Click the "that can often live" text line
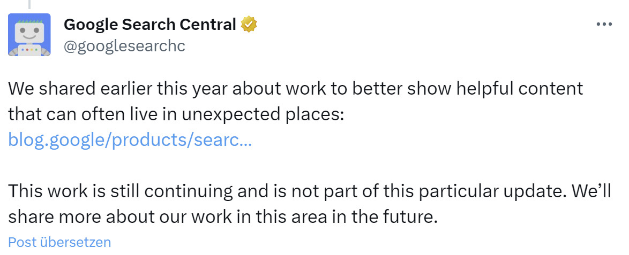The height and width of the screenshot is (255, 629). (176, 114)
